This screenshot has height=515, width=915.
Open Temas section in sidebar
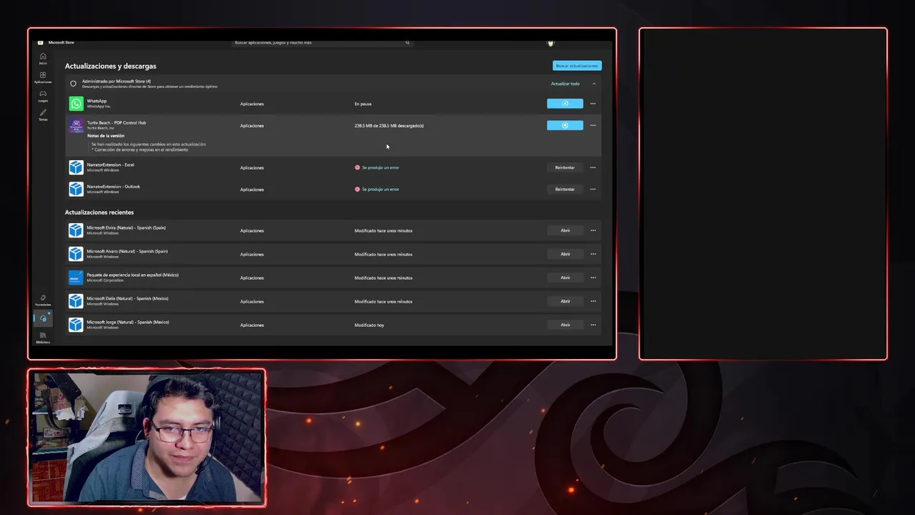coord(43,114)
